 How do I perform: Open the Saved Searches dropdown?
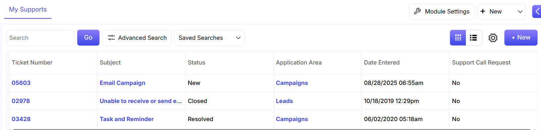pyautogui.click(x=209, y=38)
